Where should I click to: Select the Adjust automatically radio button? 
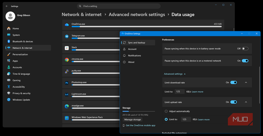166,111
